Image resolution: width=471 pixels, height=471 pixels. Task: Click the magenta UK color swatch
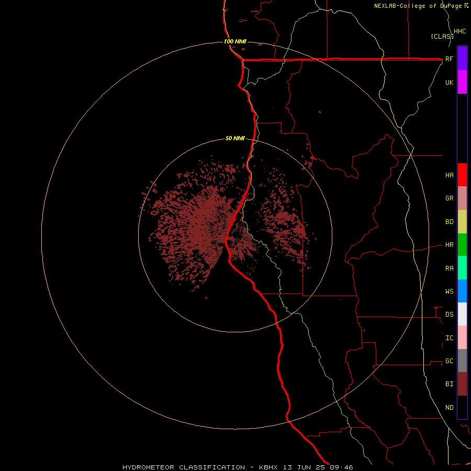click(462, 82)
